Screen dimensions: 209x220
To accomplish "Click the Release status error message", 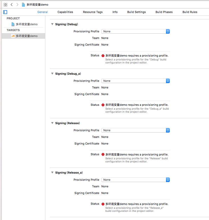I will click(137, 154).
